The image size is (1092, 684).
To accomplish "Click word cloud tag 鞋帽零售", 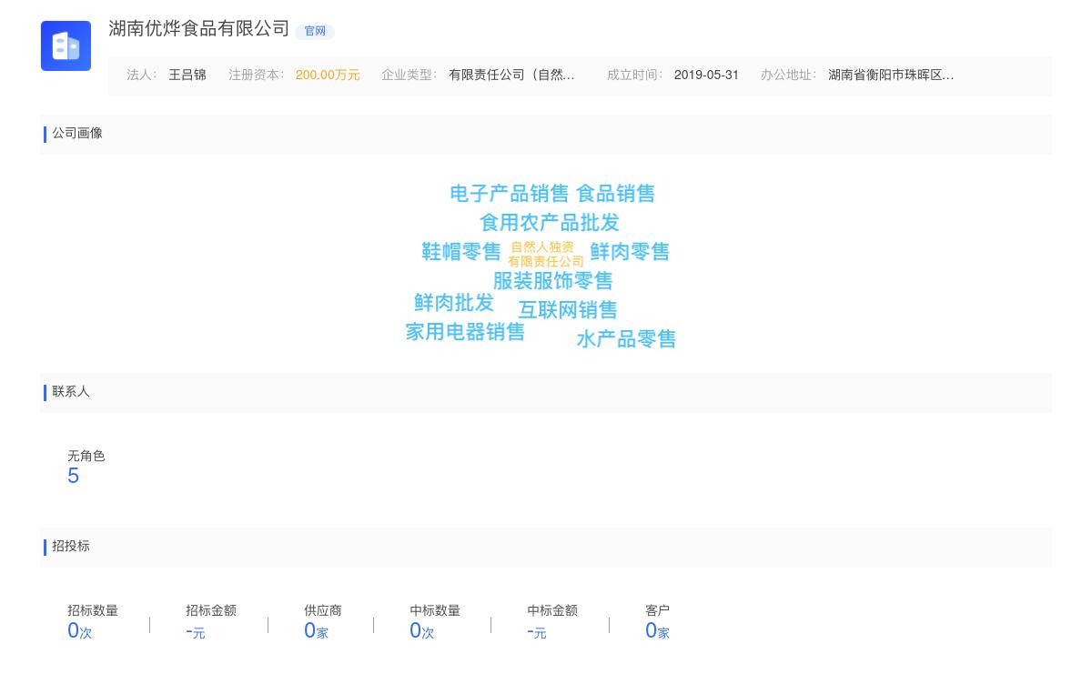I will pyautogui.click(x=461, y=252).
